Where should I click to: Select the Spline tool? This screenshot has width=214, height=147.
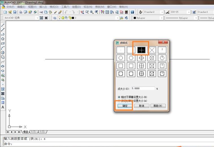3,62
